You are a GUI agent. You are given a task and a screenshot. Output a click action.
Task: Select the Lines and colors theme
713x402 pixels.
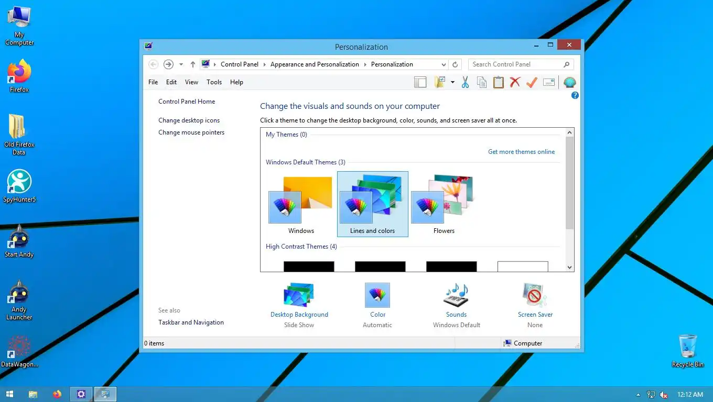(x=372, y=205)
